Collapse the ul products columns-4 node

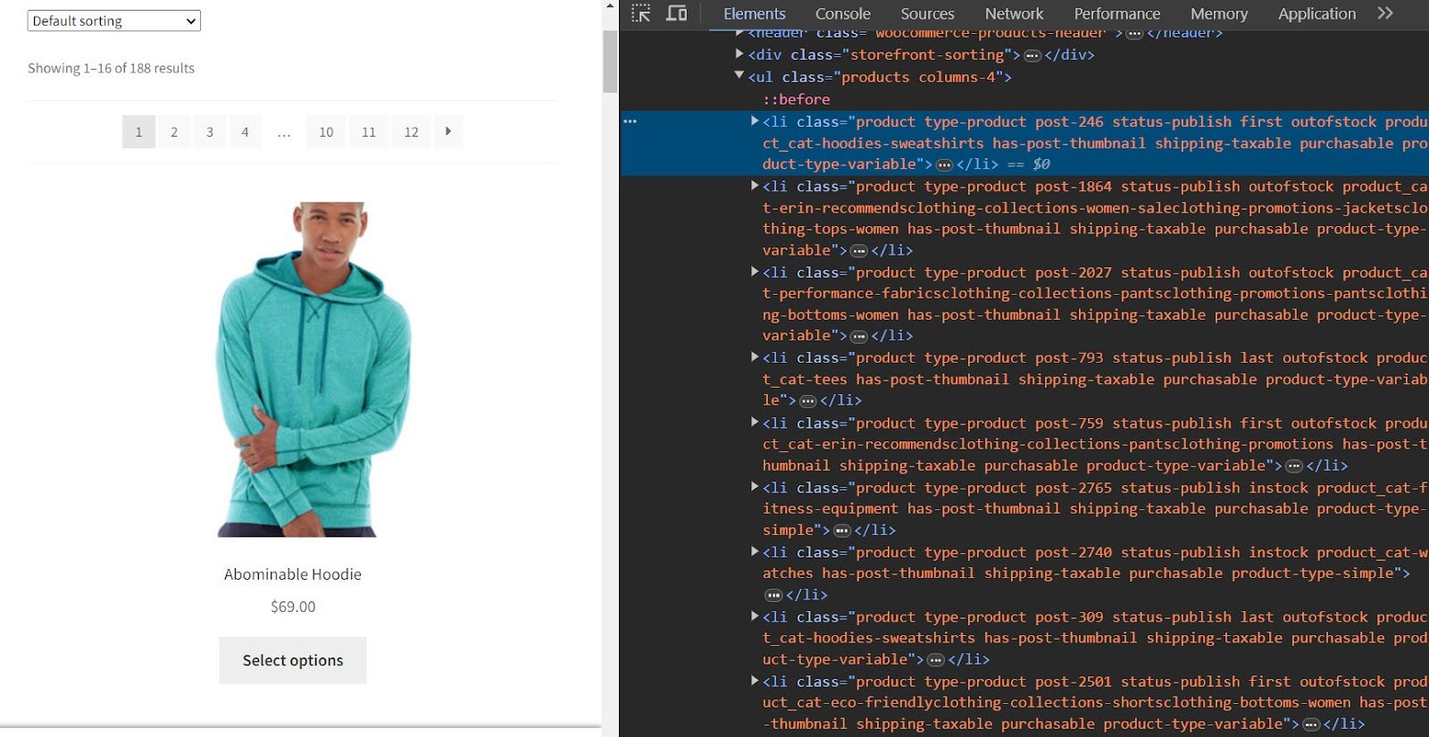pyautogui.click(x=740, y=76)
